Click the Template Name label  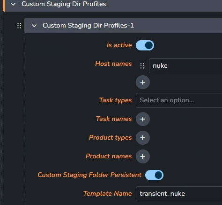pos(108,194)
